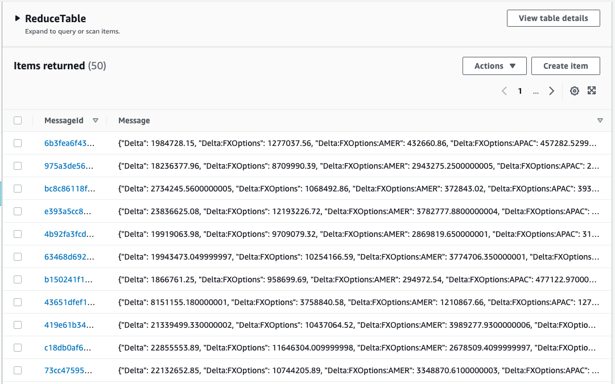Screen dimensions: 615x384
Task: Check the row bc8c86118f checkbox
Action: (18, 189)
